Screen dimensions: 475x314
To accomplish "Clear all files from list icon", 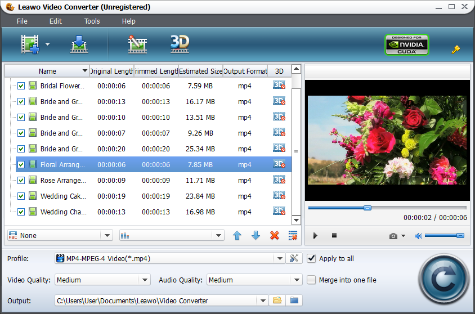I will pyautogui.click(x=293, y=235).
